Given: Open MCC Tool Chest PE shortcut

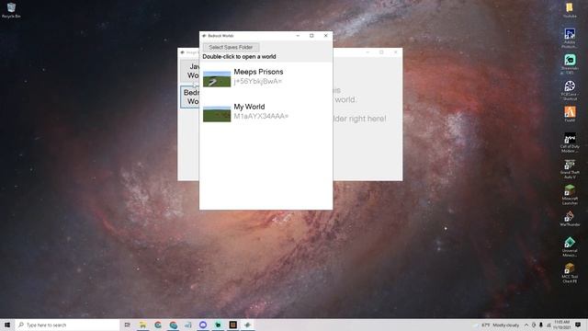Looking at the screenshot, I should point(570,273).
